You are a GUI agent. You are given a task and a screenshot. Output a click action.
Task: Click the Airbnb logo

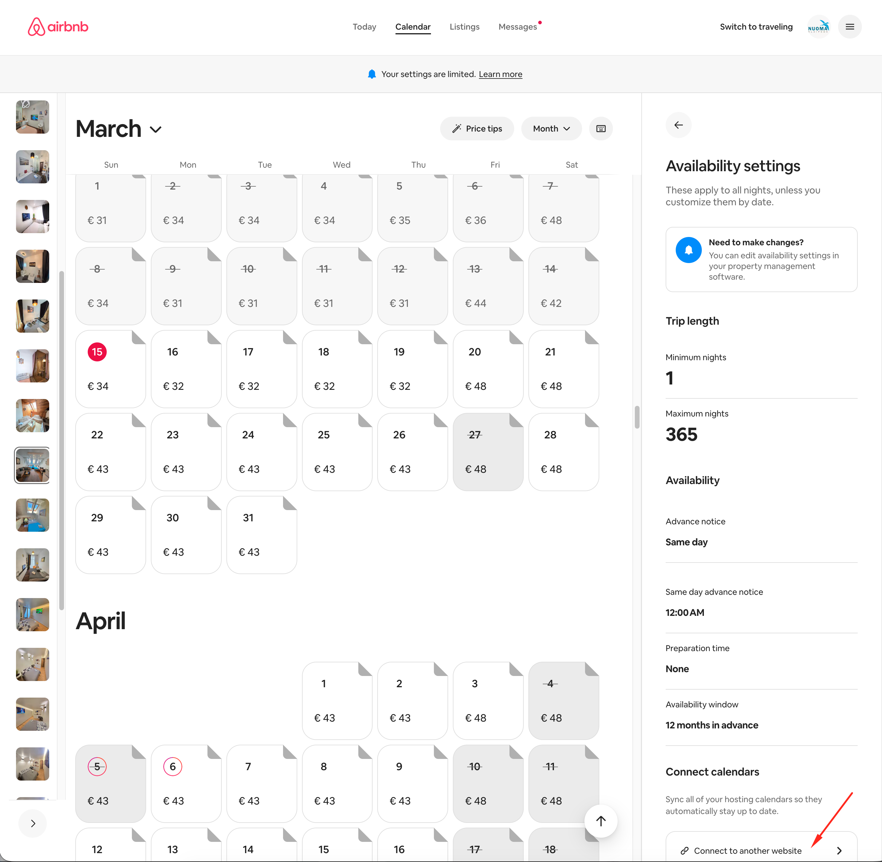point(58,27)
